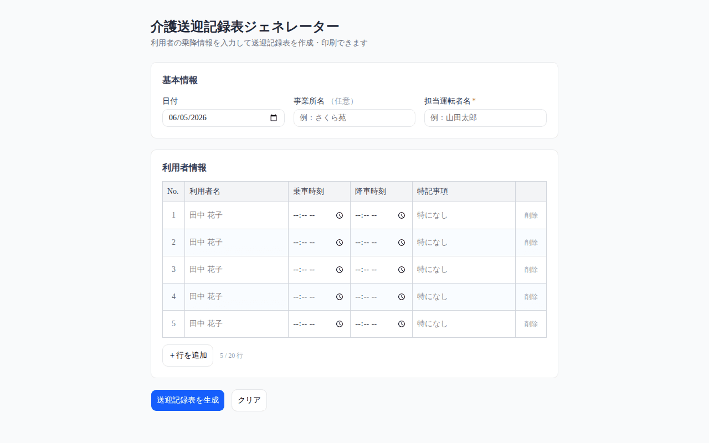709x443 pixels.
Task: Focus the 事業所名 text field
Action: click(354, 118)
